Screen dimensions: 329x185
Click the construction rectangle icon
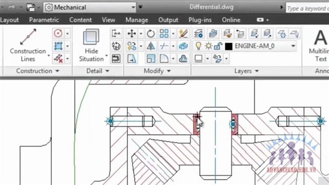[x=58, y=46]
